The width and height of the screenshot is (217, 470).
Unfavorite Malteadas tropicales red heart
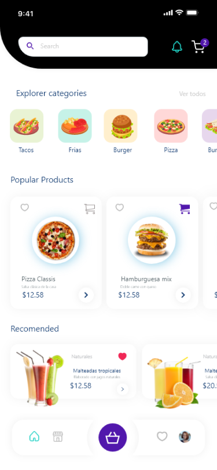(122, 357)
